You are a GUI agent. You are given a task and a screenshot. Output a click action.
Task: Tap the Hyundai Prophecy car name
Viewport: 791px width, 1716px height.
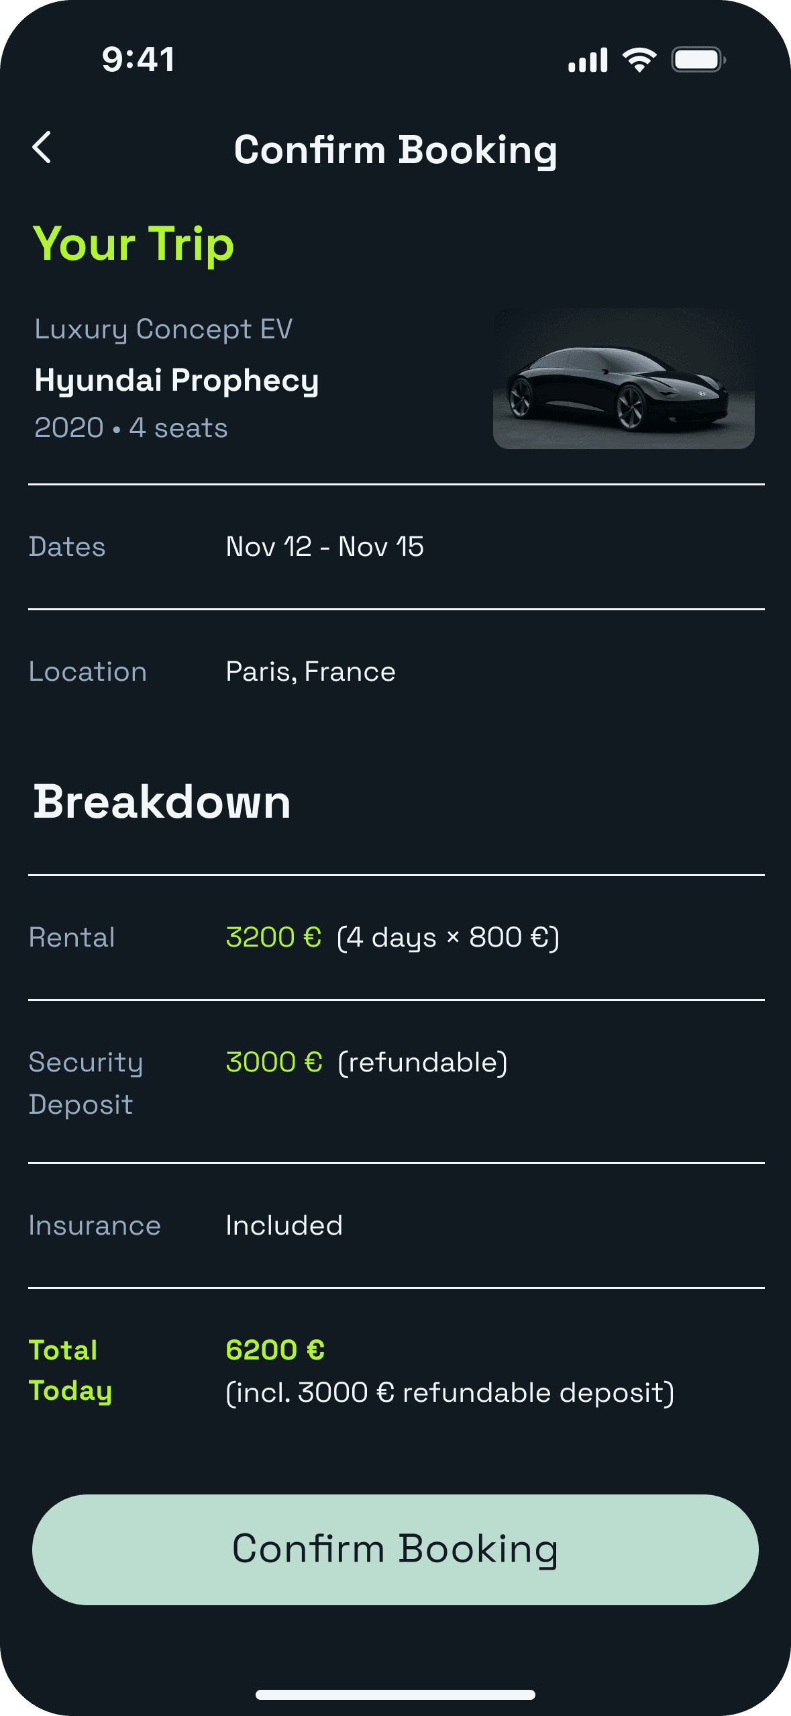(x=176, y=380)
